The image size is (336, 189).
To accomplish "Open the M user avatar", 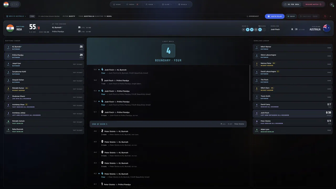I will tap(332, 4).
